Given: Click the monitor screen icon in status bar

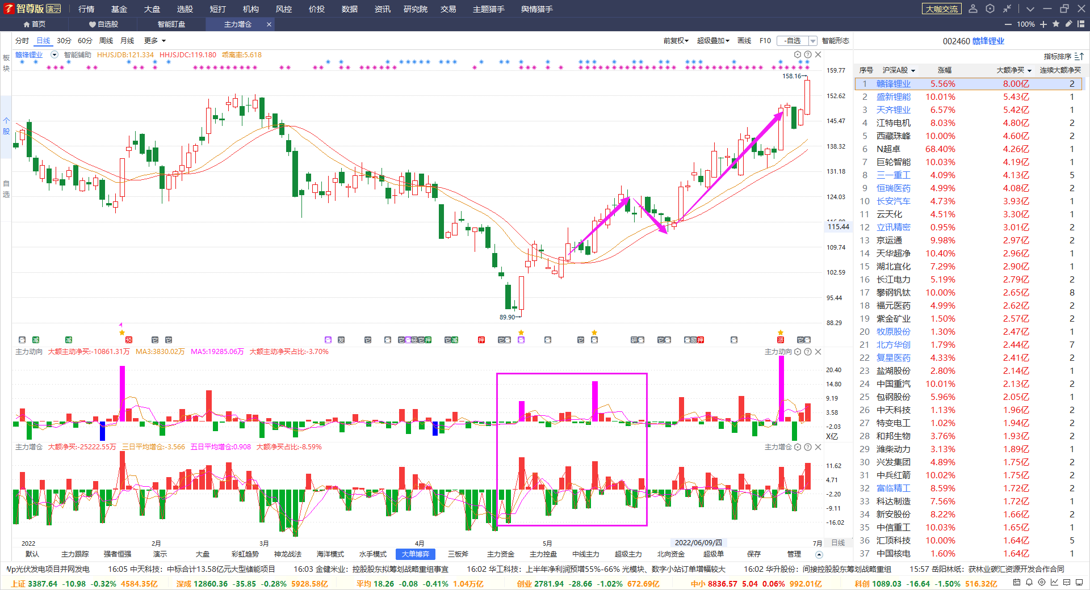Looking at the screenshot, I should coord(1079,582).
